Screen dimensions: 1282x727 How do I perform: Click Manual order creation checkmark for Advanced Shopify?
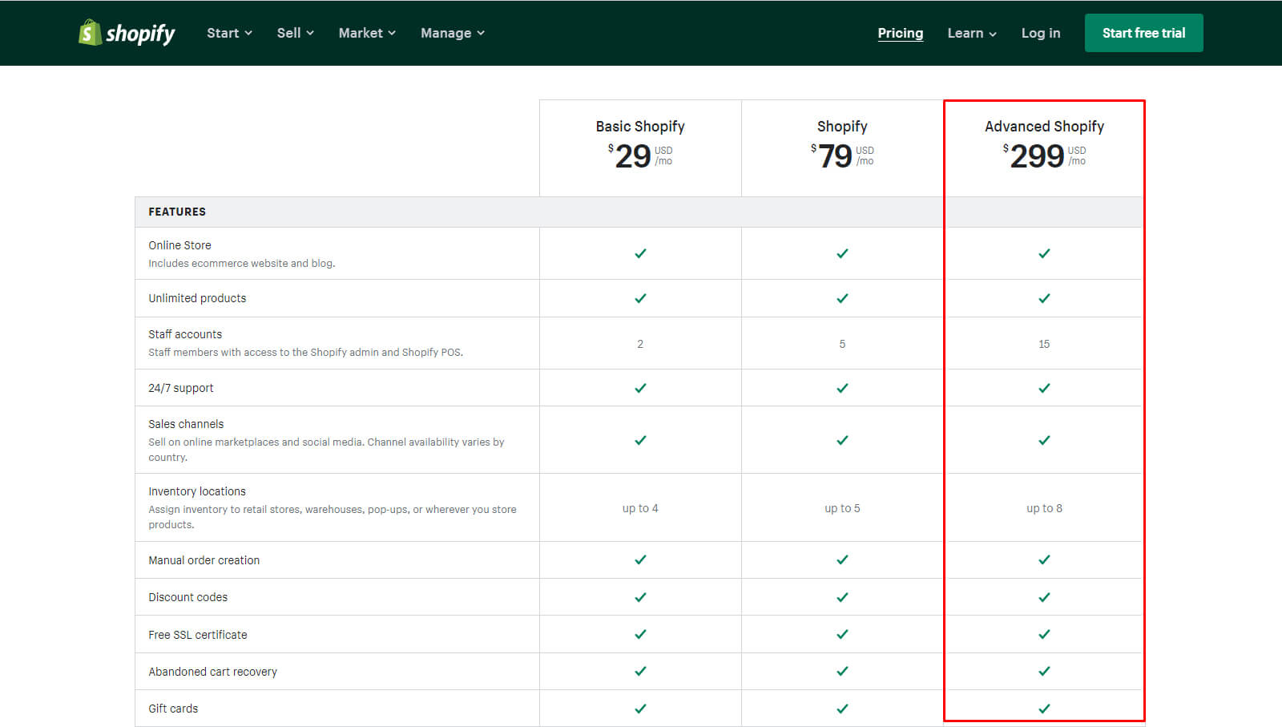point(1044,559)
